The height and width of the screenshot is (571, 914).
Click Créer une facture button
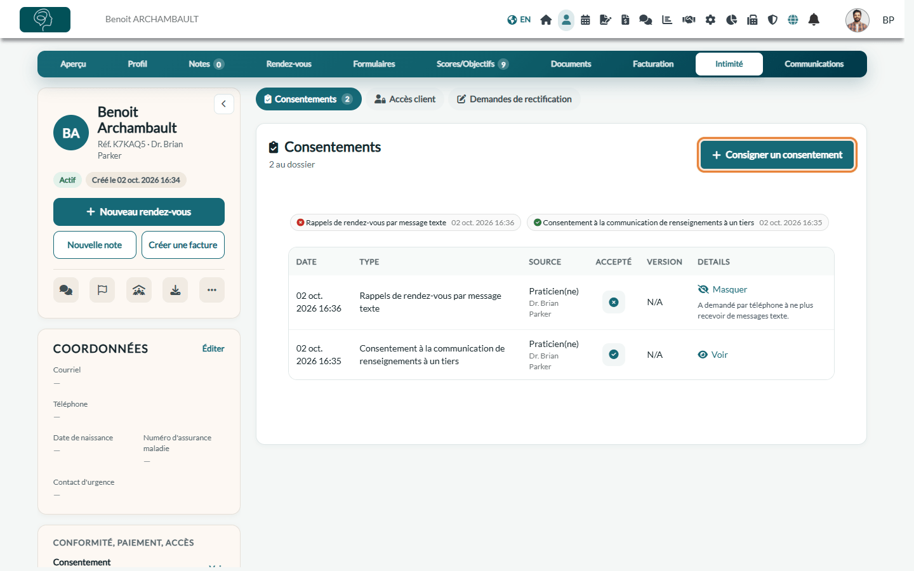click(x=183, y=245)
